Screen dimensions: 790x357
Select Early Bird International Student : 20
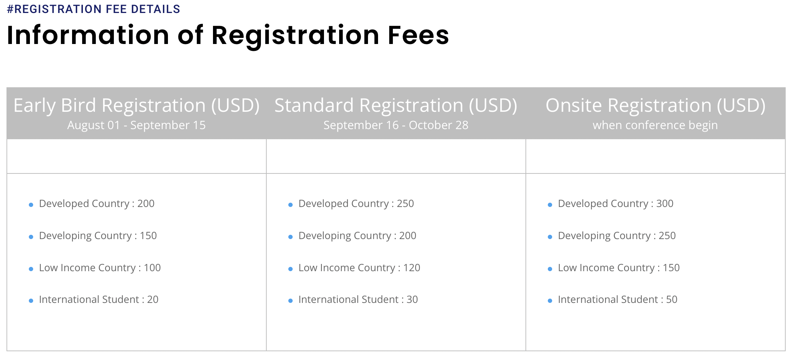(99, 300)
